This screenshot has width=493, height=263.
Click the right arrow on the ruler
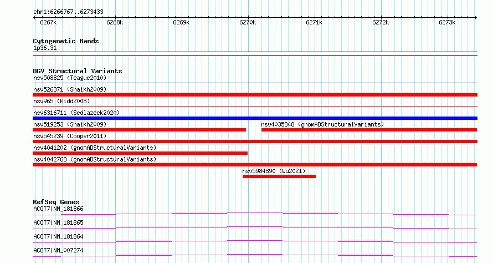[476, 18]
